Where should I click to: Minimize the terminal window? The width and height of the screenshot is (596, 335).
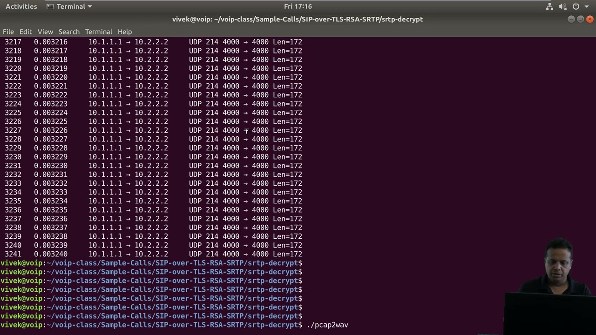click(571, 19)
